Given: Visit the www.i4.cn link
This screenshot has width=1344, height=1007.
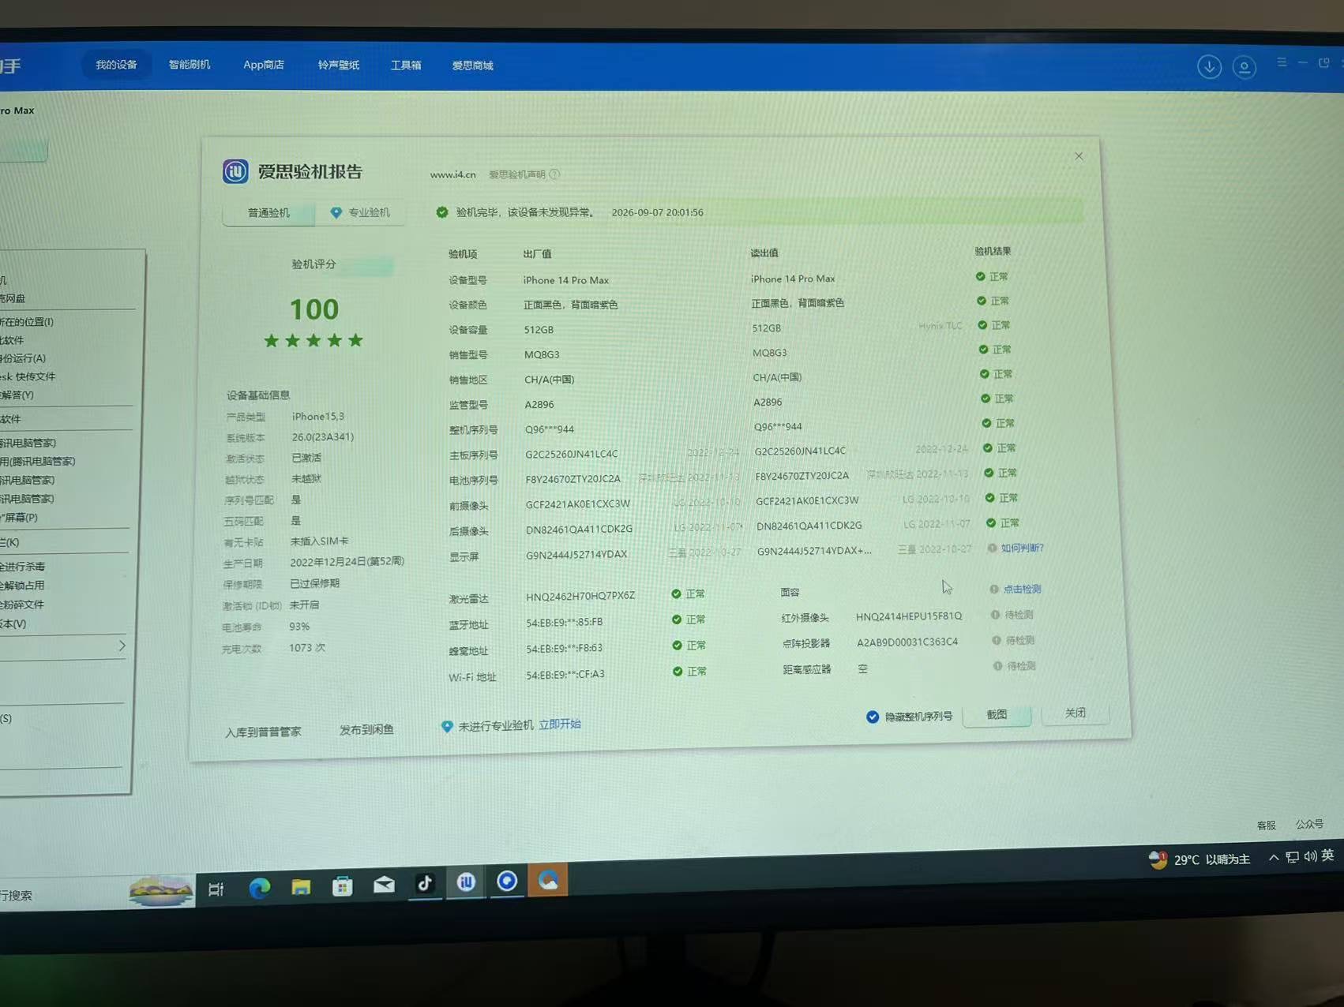Looking at the screenshot, I should click(453, 174).
